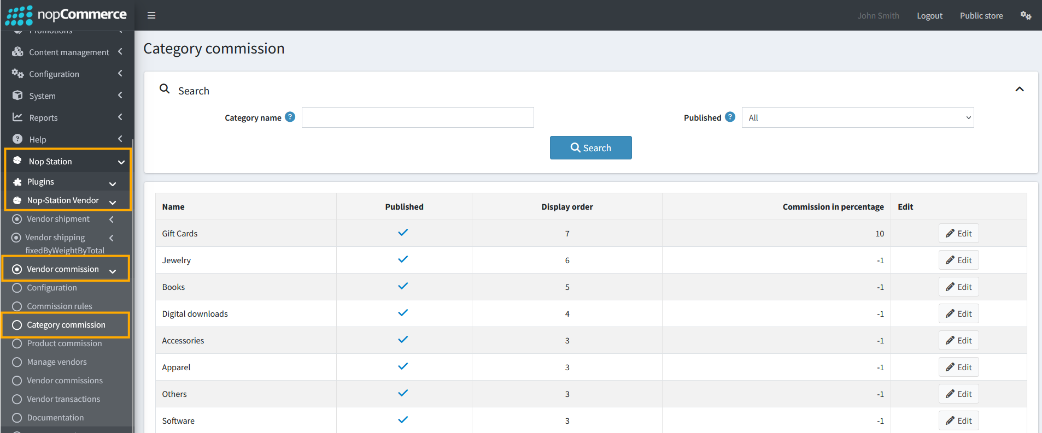
Task: Click the Logout link
Action: coord(929,16)
